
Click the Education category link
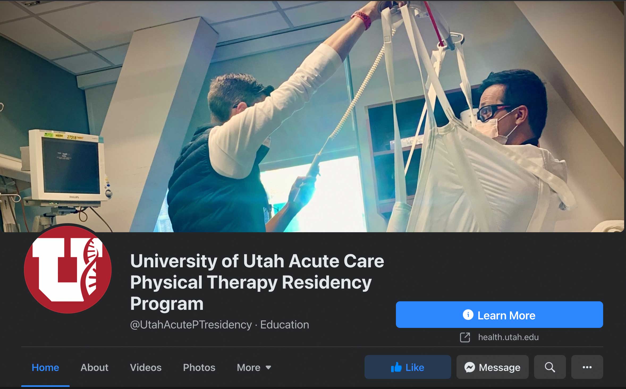[285, 325]
